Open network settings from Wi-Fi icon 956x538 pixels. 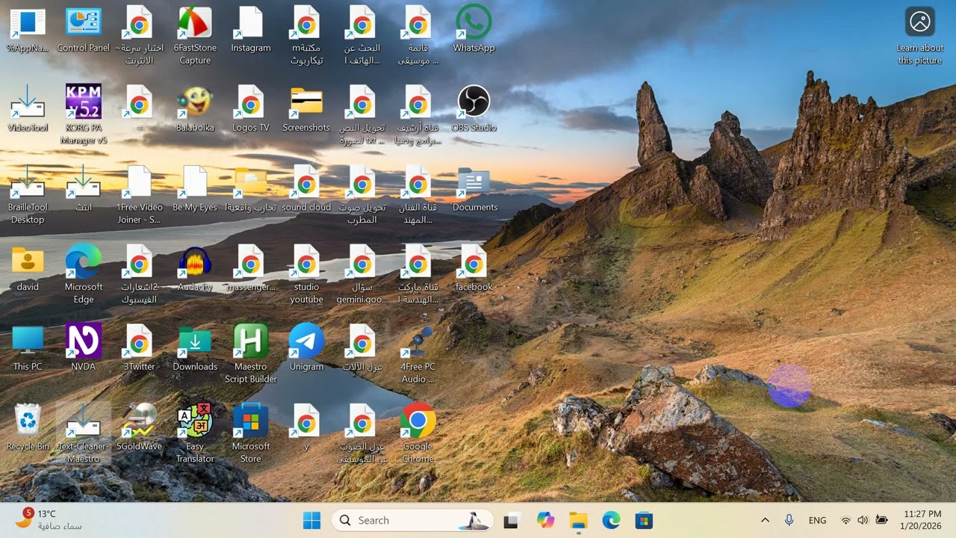[845, 520]
